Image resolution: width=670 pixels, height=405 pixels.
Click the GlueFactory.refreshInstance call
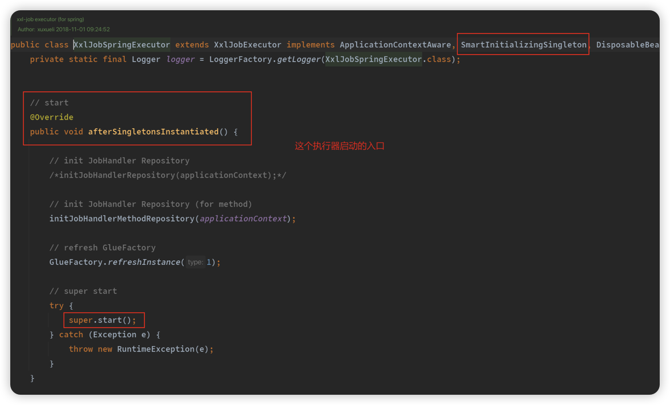[115, 262]
